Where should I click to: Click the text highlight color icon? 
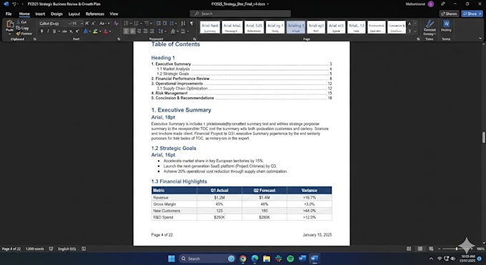pos(95,31)
